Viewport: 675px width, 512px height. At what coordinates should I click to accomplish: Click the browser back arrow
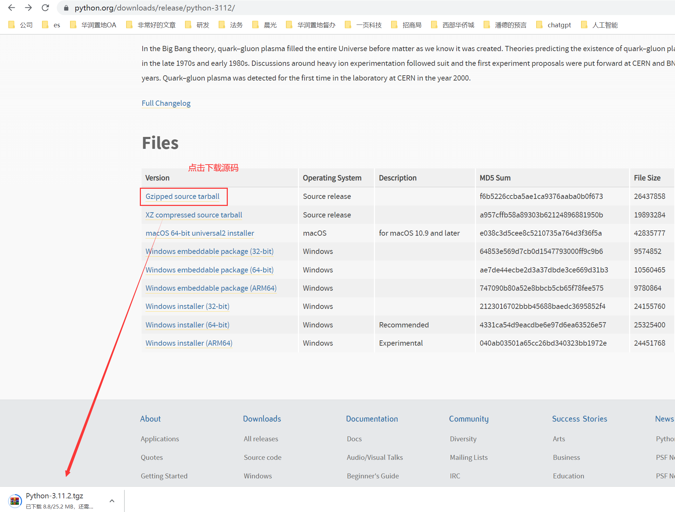(12, 7)
